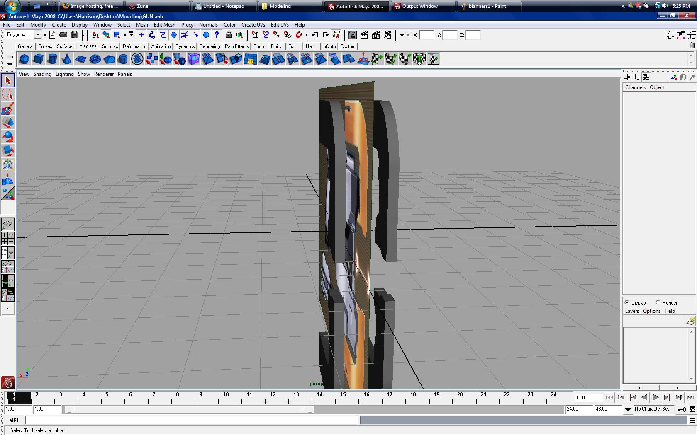Create a polygon plane from shelf
This screenshot has width=697, height=435.
coord(80,59)
